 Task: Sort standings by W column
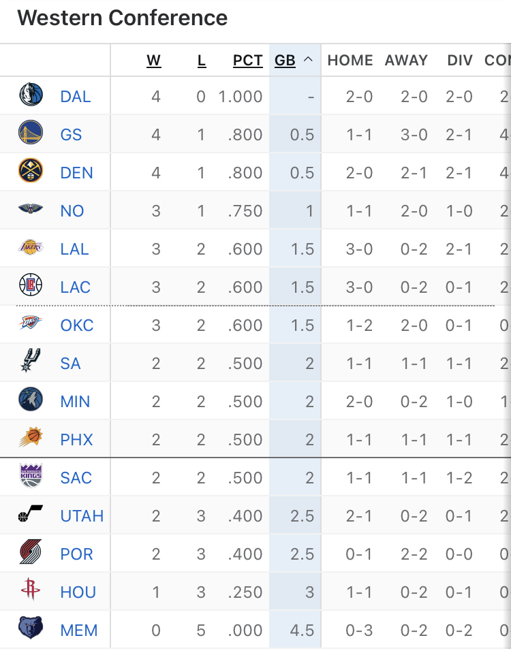pyautogui.click(x=154, y=61)
